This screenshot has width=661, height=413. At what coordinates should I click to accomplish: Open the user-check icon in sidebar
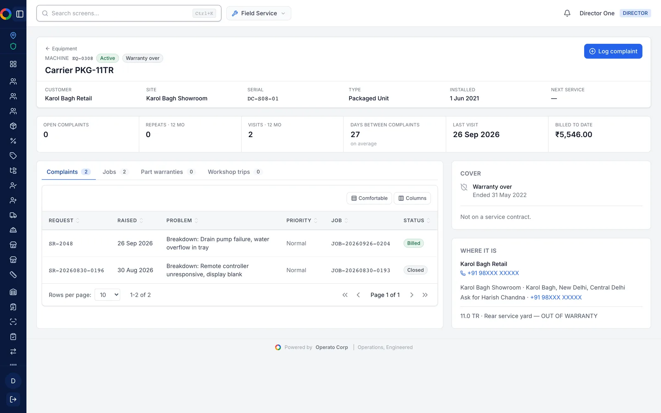click(x=13, y=185)
